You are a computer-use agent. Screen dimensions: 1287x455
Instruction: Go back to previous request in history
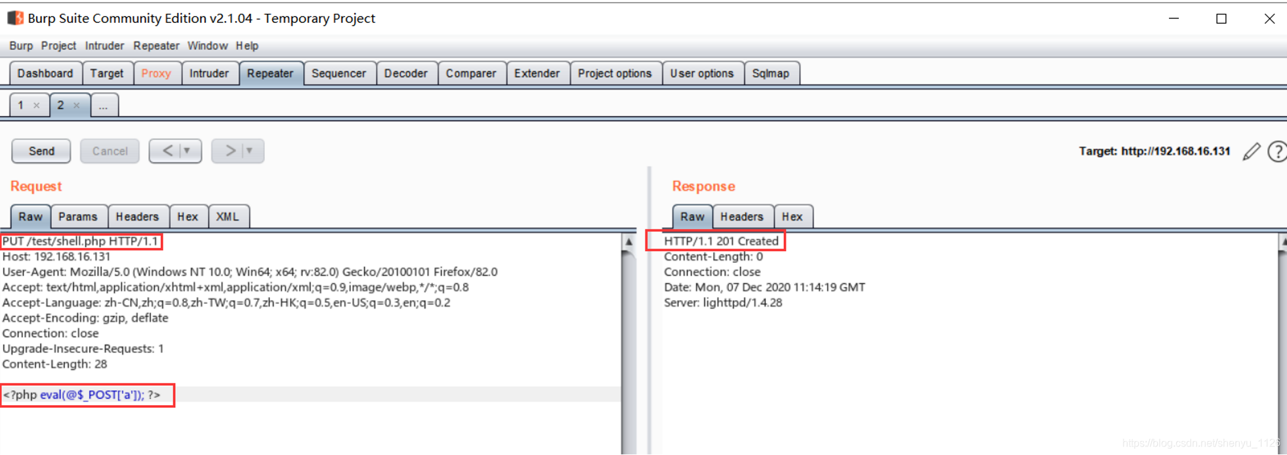click(168, 151)
